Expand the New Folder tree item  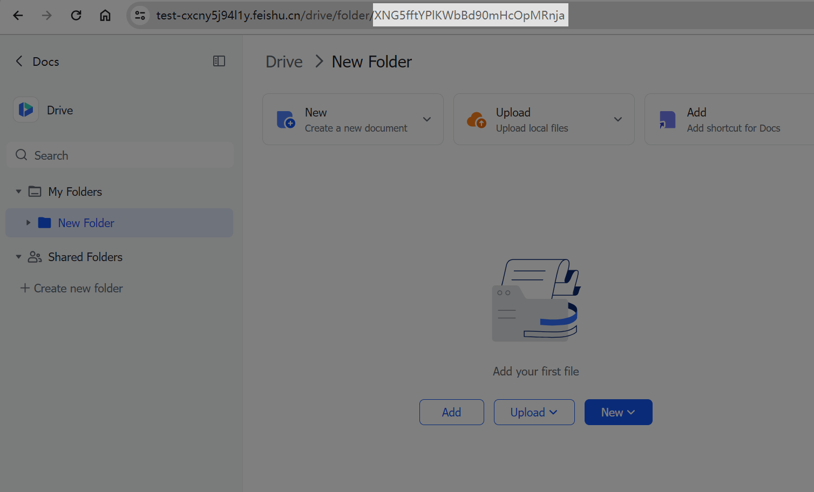pyautogui.click(x=28, y=223)
